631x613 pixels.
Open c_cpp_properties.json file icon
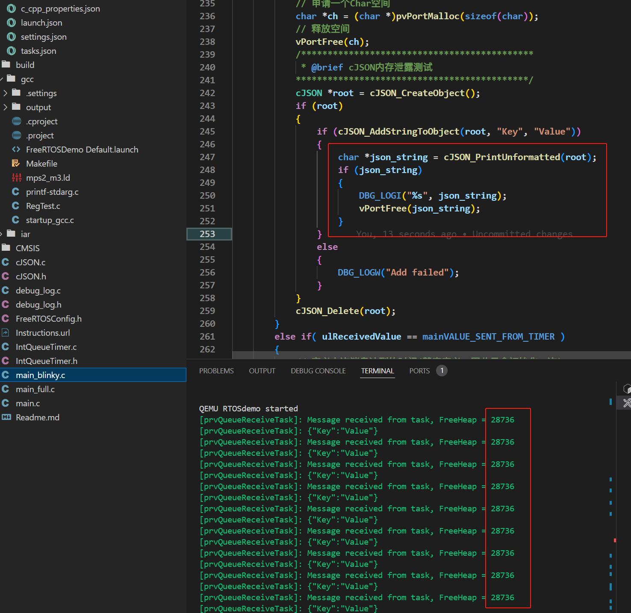tap(12, 9)
